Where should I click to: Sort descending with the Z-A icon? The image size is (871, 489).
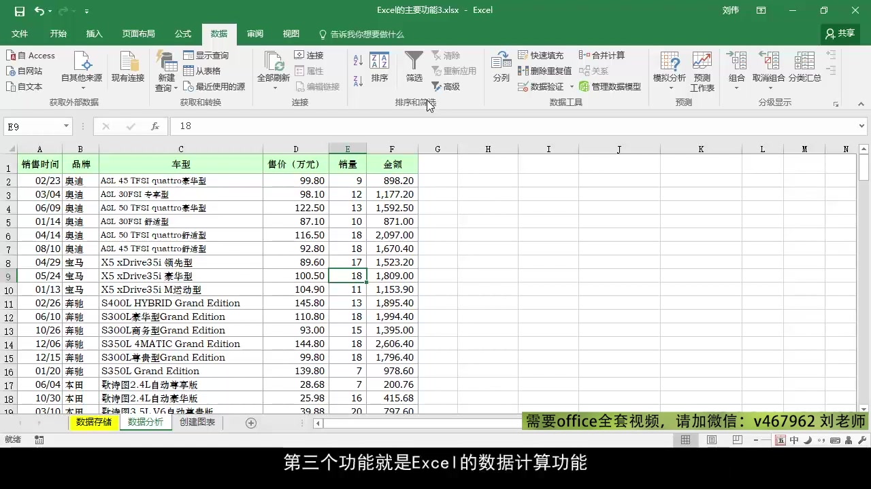[359, 81]
